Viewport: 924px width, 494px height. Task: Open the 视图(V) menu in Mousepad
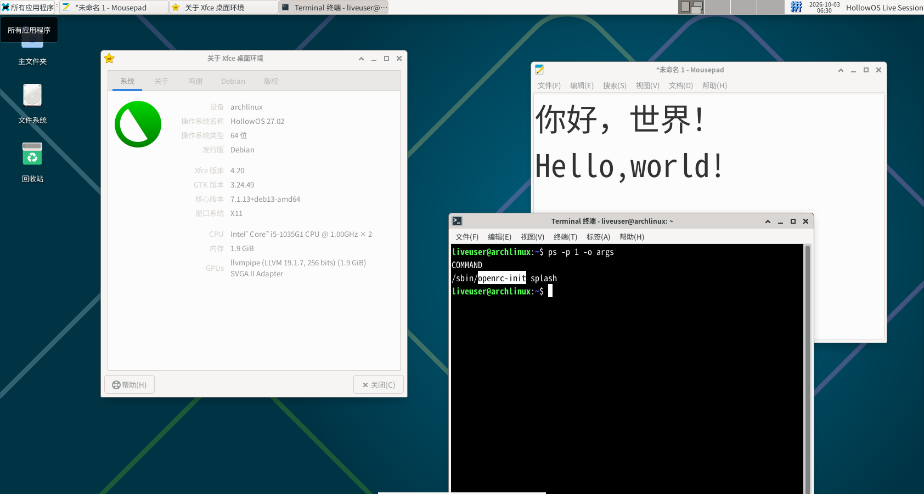click(647, 86)
